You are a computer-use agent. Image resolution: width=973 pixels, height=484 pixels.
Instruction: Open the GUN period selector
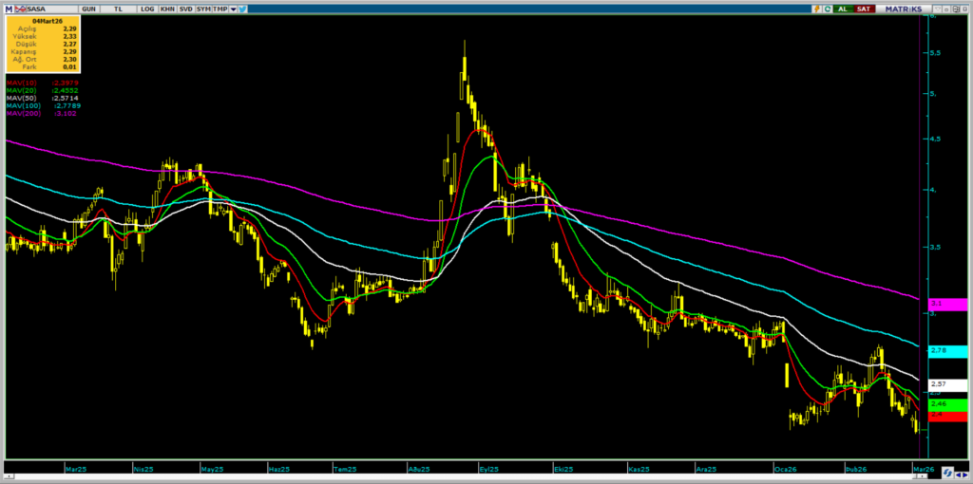[x=88, y=8]
